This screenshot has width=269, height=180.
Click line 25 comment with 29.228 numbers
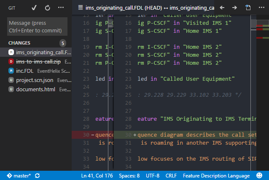[x=189, y=95]
